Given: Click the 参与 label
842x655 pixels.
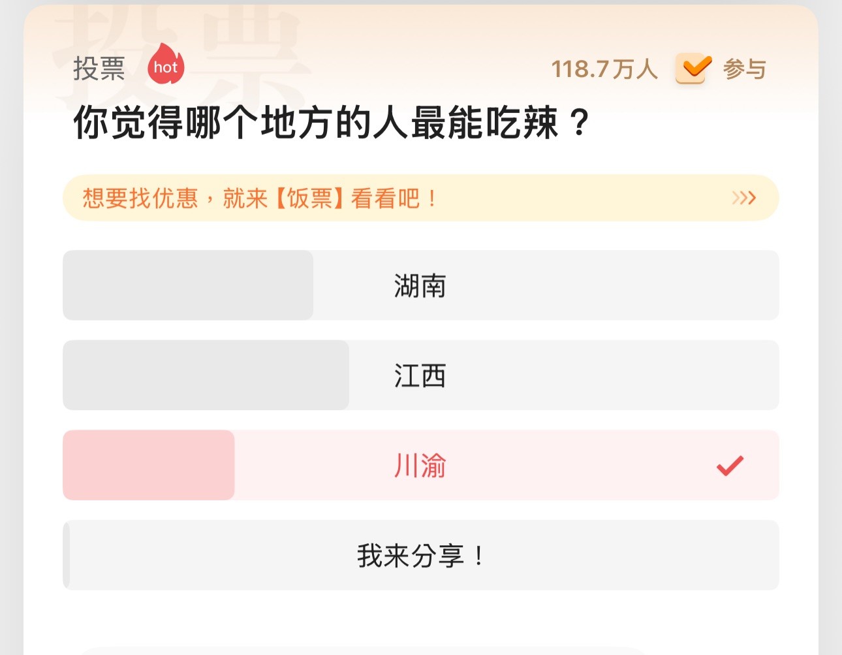Looking at the screenshot, I should (745, 69).
